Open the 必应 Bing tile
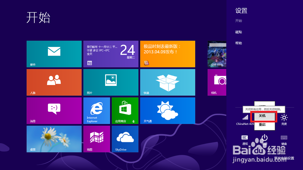Viewport: 303px width, 170px height. (217, 54)
